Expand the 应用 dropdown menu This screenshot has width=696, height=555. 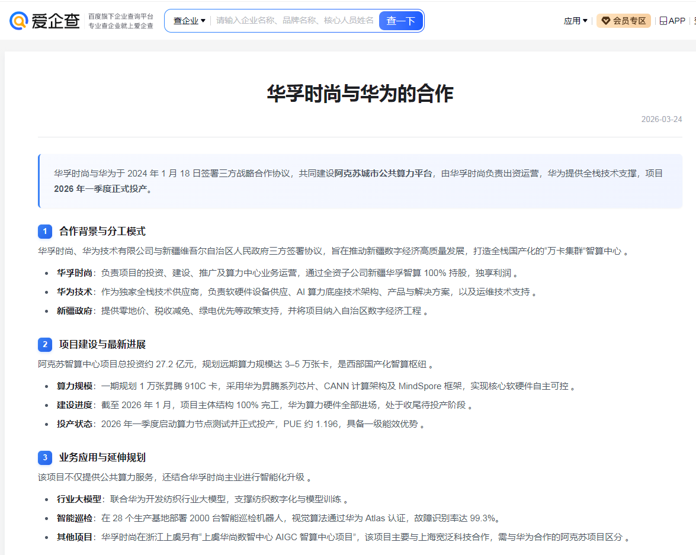tap(575, 21)
